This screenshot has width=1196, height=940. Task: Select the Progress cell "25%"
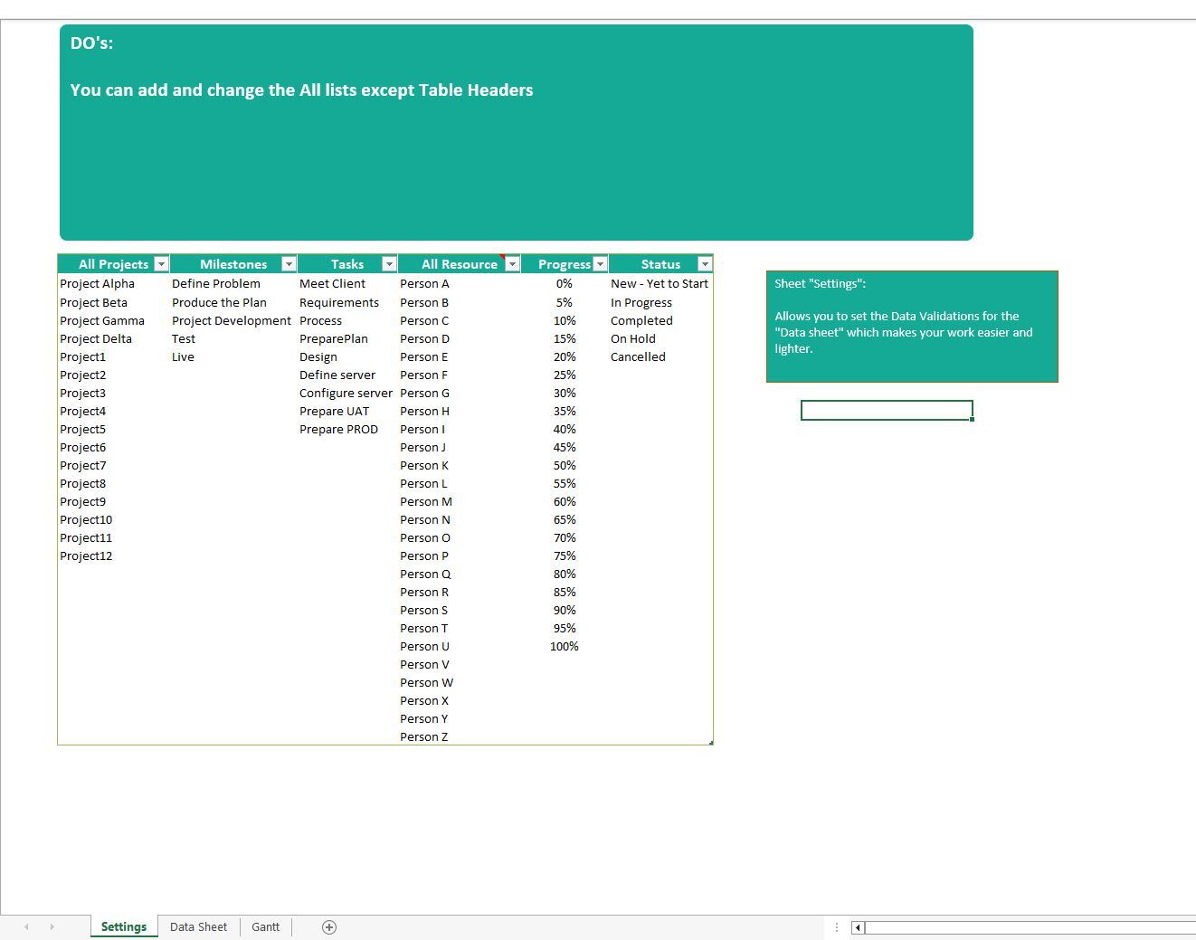[565, 375]
